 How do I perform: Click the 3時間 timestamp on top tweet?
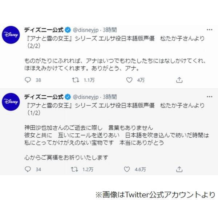pyautogui.click(x=109, y=29)
